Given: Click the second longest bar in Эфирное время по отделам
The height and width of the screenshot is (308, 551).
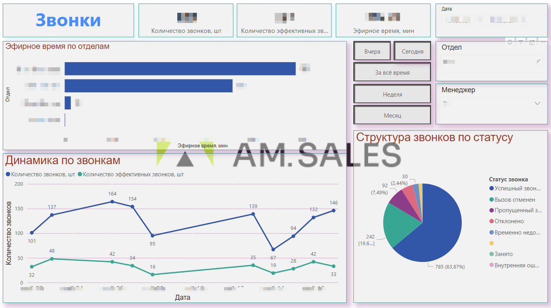Looking at the screenshot, I should [x=149, y=86].
